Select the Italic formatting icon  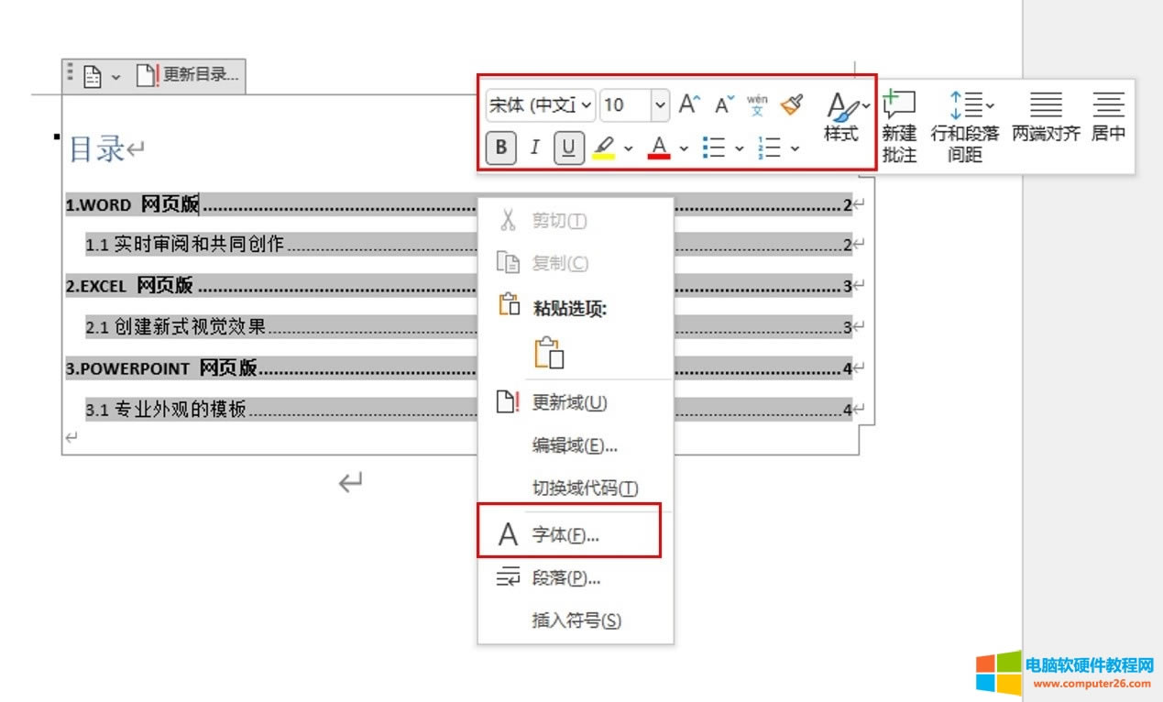[x=534, y=148]
